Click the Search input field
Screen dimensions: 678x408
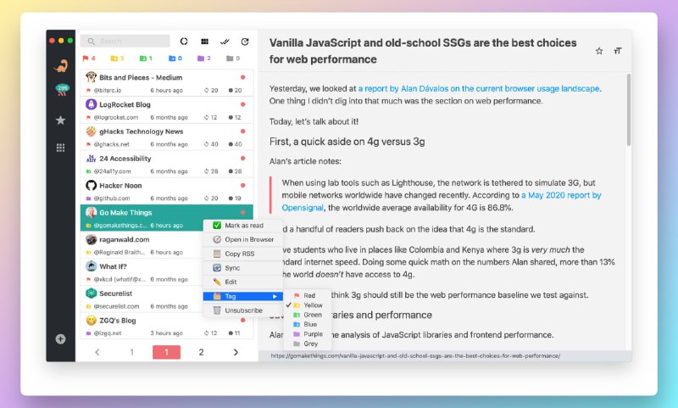(125, 41)
